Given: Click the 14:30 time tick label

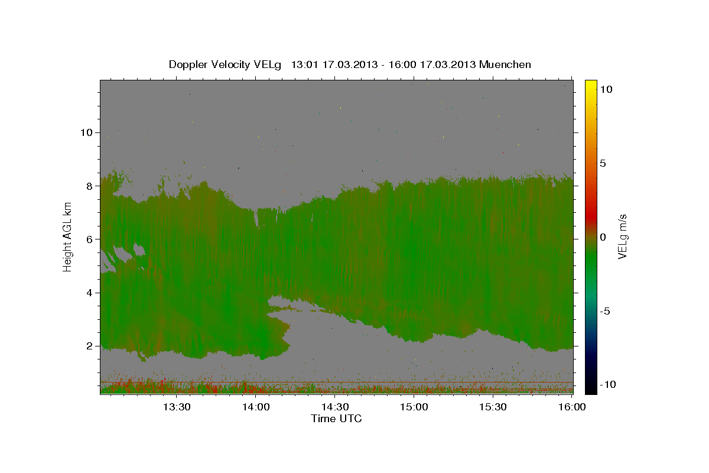Looking at the screenshot, I should [x=335, y=407].
